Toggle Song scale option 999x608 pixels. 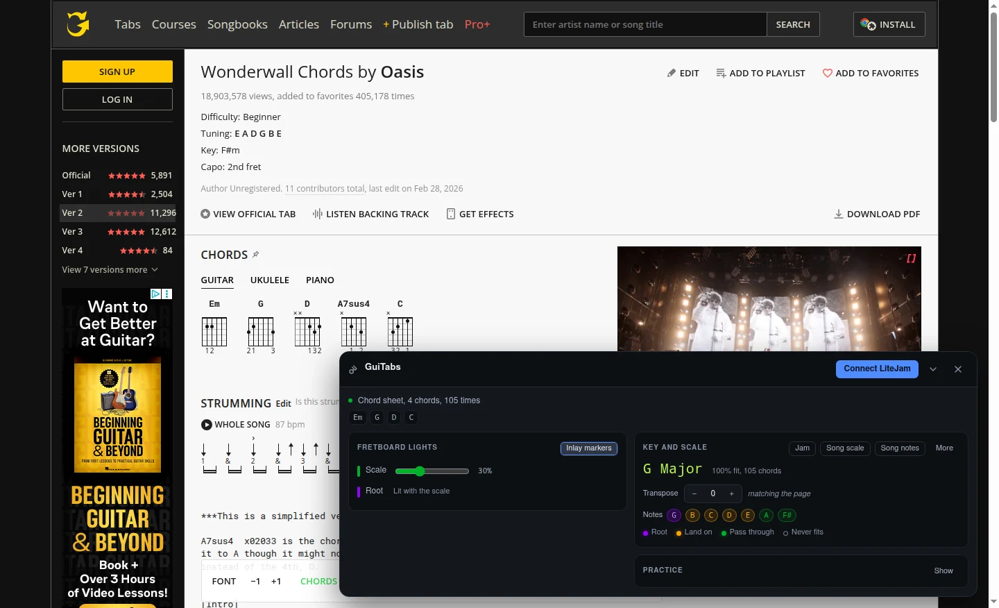845,448
